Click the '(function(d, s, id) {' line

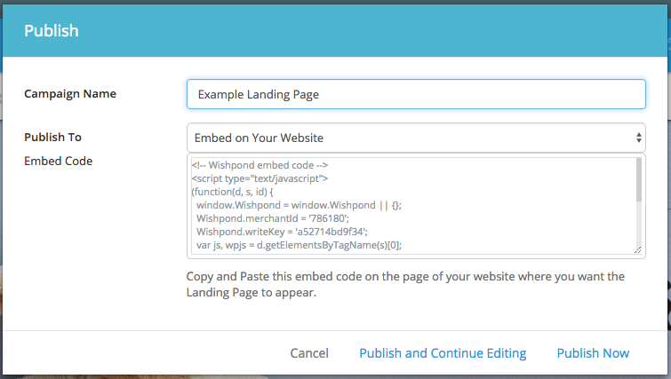click(232, 192)
